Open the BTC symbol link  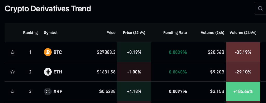point(58,52)
